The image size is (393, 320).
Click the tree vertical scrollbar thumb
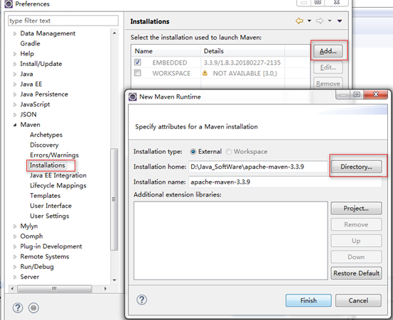[114, 199]
